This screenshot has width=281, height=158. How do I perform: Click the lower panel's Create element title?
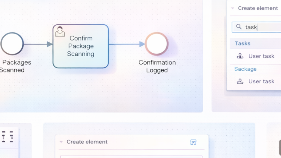[x=87, y=142]
